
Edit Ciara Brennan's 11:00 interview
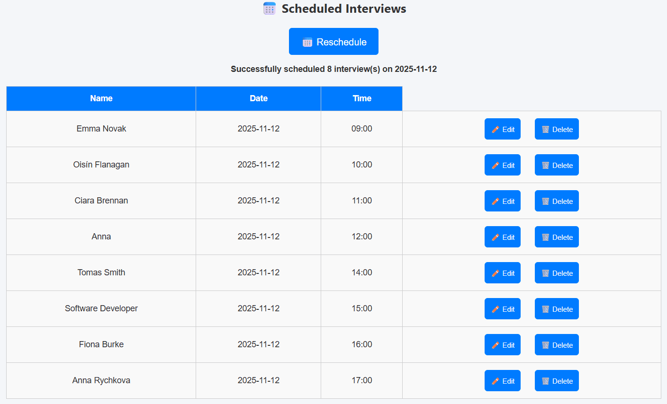(x=503, y=201)
